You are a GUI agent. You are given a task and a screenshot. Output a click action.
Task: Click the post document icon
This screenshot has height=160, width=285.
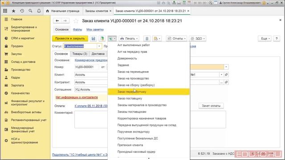pos(102,39)
